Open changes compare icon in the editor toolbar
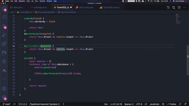 tap(174, 7)
